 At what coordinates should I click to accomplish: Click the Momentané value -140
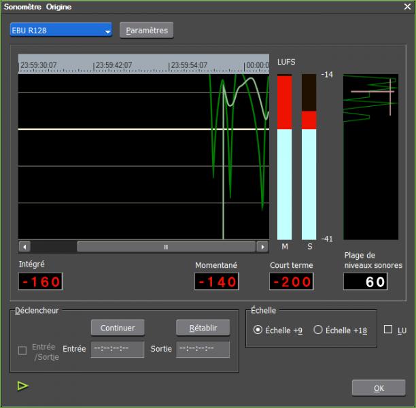tap(217, 282)
